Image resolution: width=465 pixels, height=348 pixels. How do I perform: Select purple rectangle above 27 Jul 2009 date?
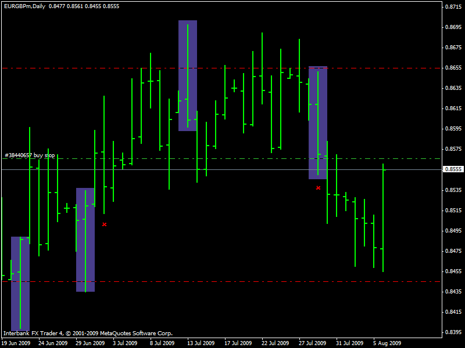[317, 122]
